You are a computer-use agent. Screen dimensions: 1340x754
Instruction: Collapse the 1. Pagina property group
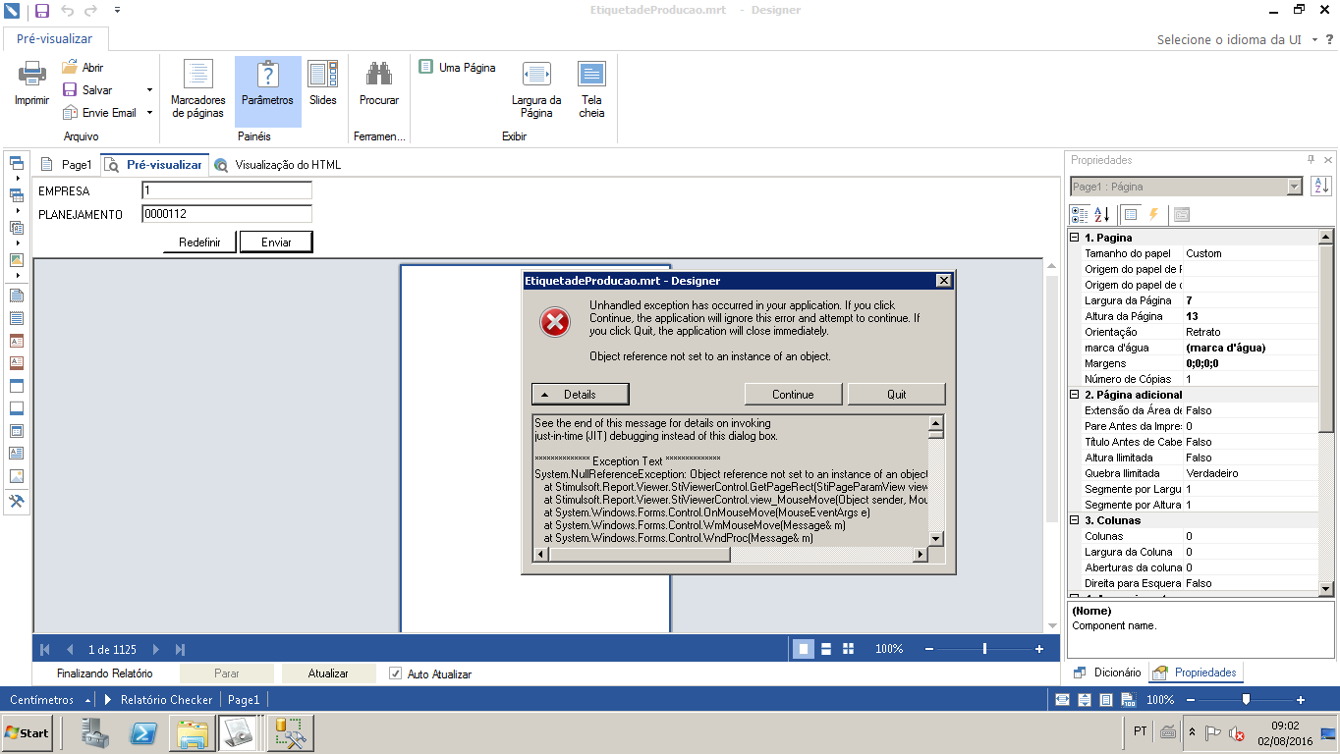click(1076, 238)
